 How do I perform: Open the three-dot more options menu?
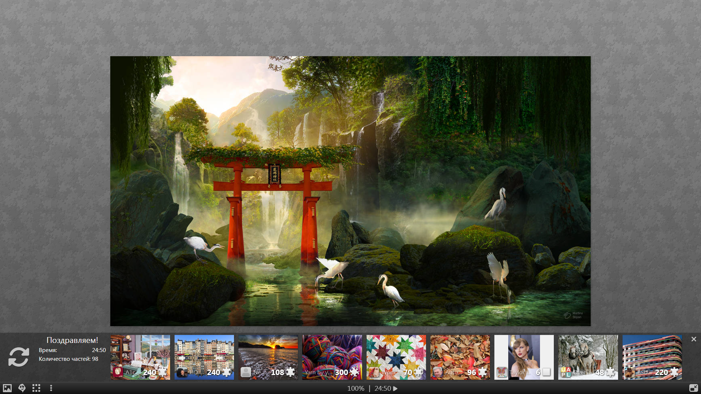(51, 388)
